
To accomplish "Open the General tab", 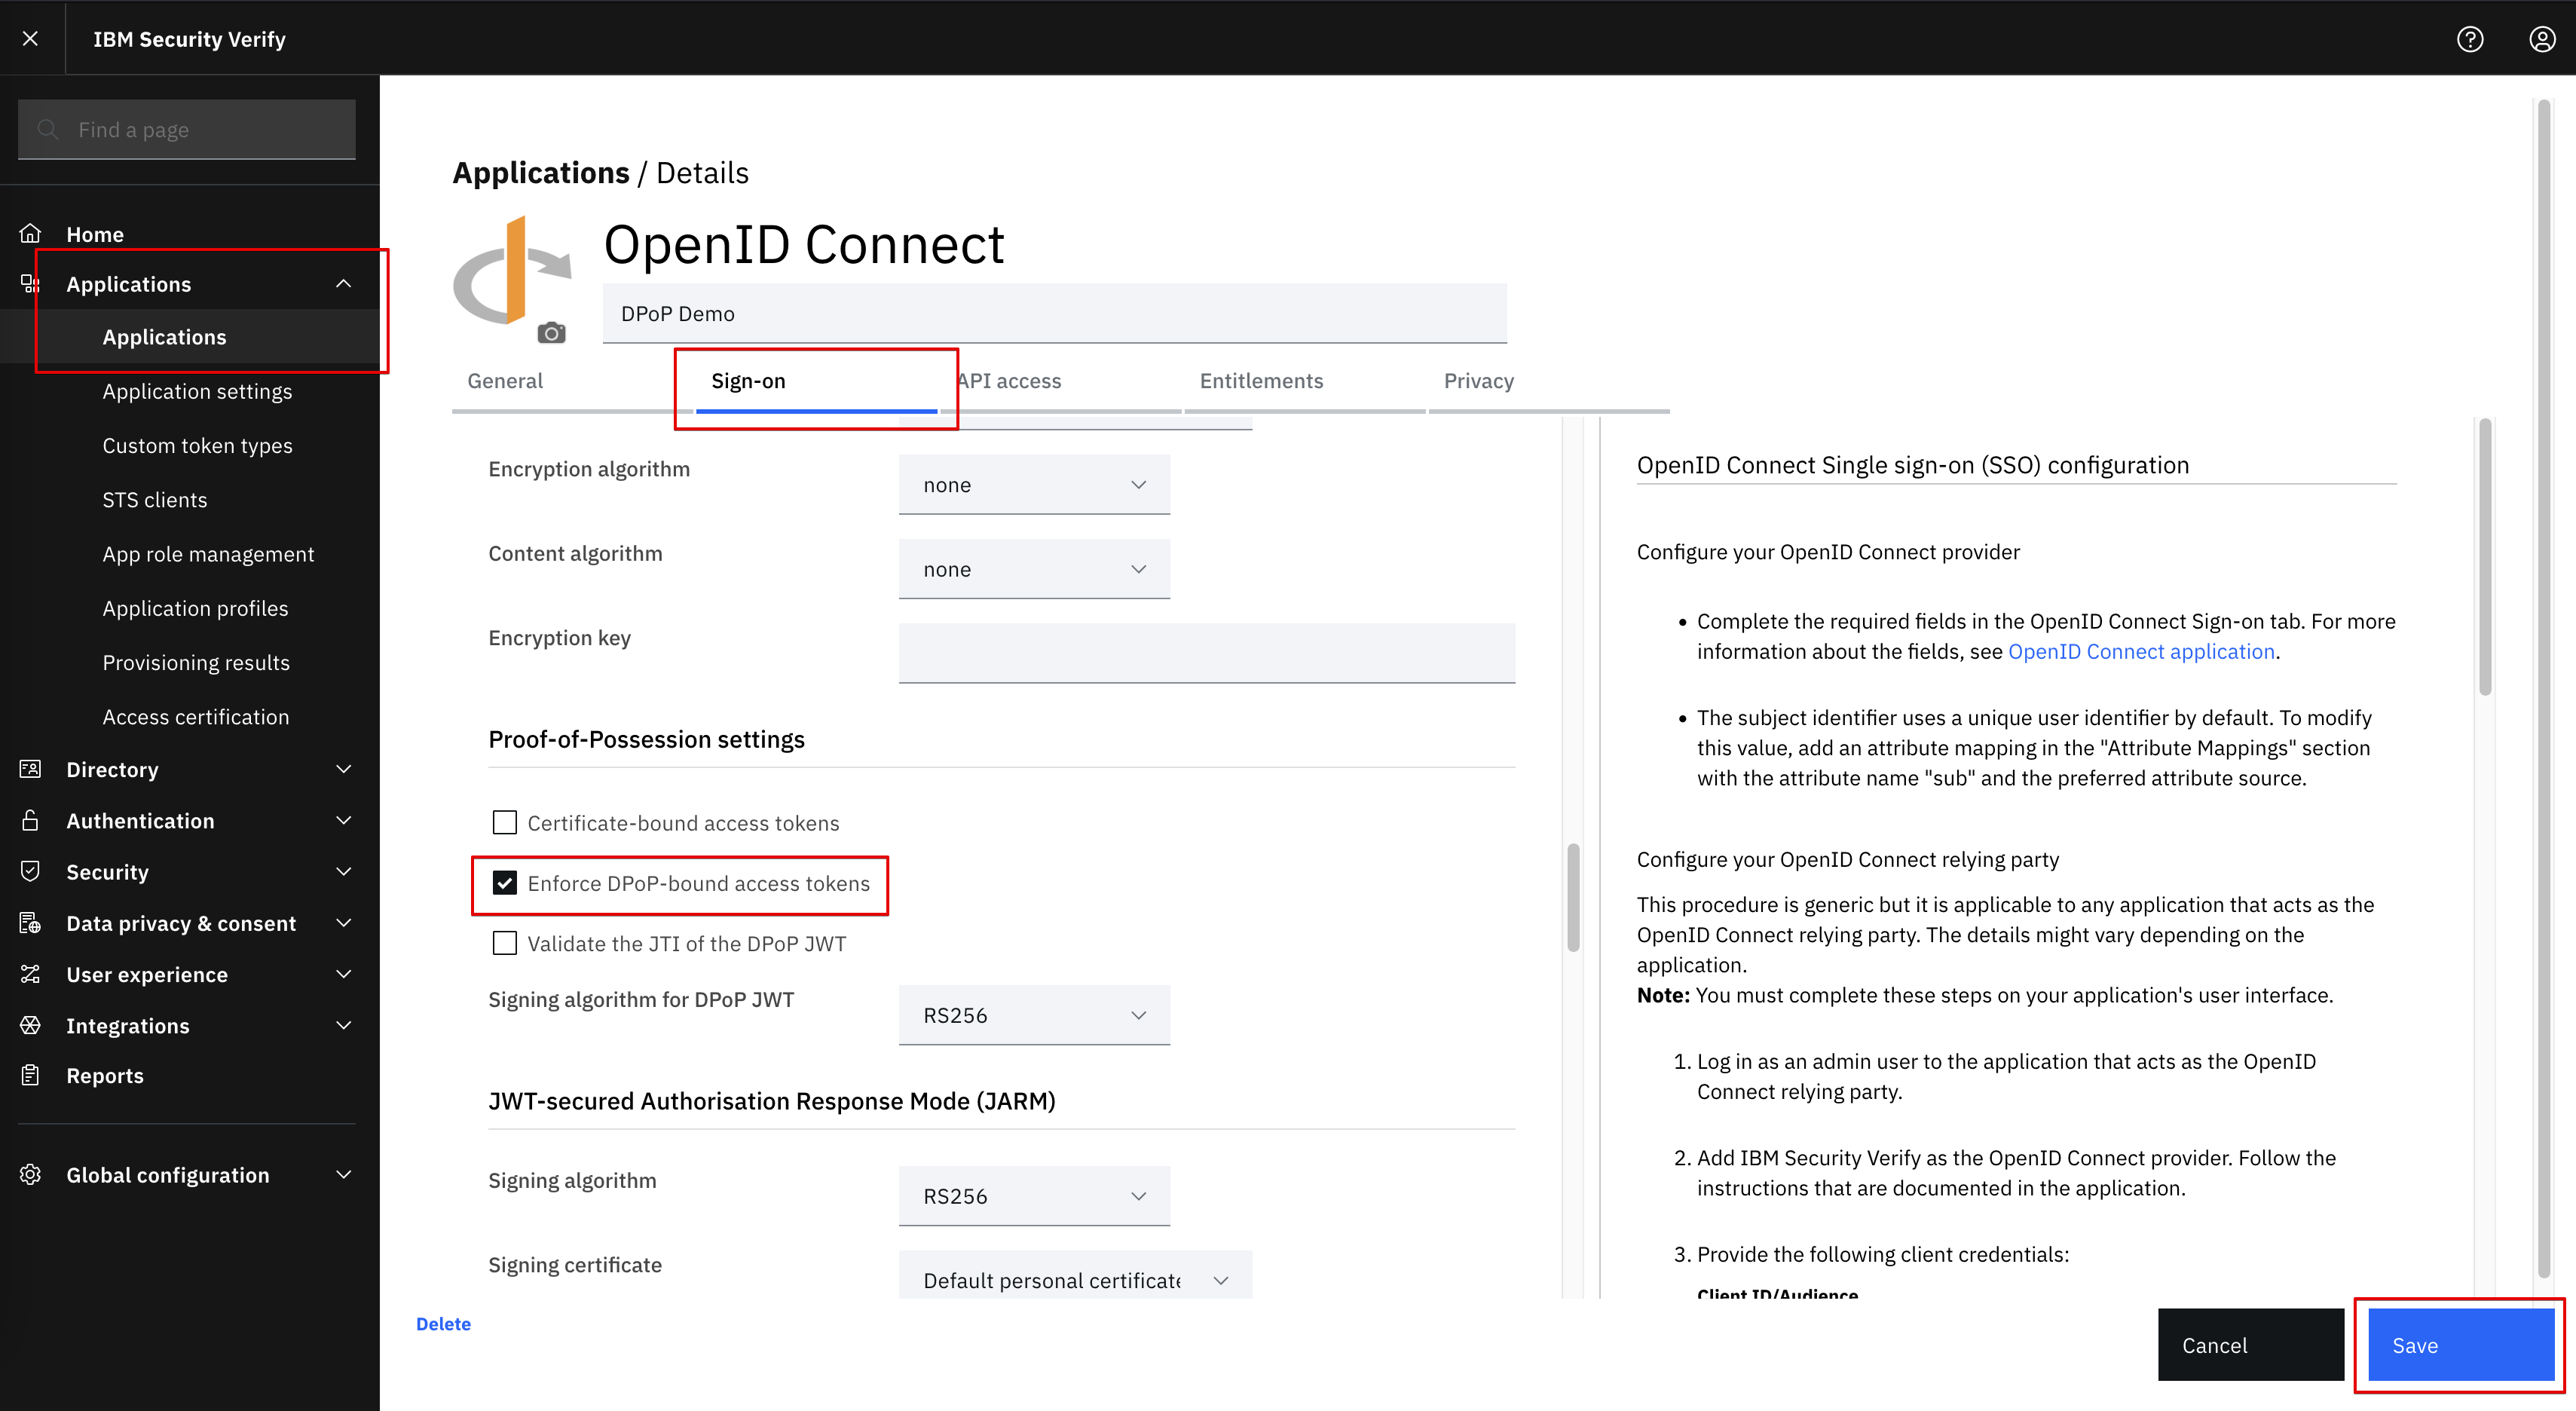I will [505, 381].
